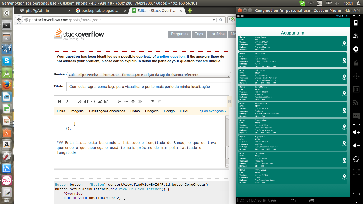Open Firefox from the Ubuntu launcher

pos(7,85)
